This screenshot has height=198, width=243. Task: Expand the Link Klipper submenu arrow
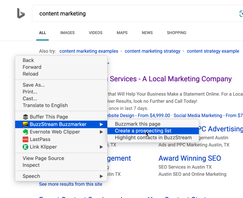pos(101,147)
